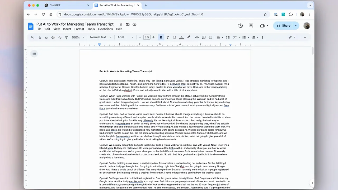Go to the browser home page
338x190 pixels.
pos(51,14)
